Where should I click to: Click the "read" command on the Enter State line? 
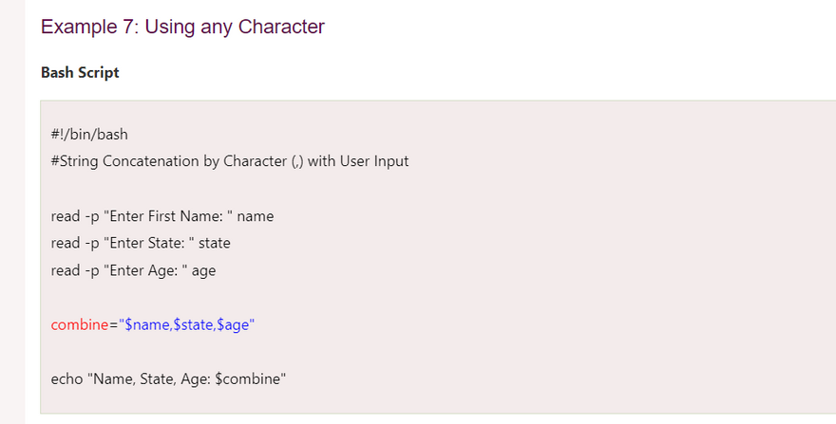click(x=66, y=243)
